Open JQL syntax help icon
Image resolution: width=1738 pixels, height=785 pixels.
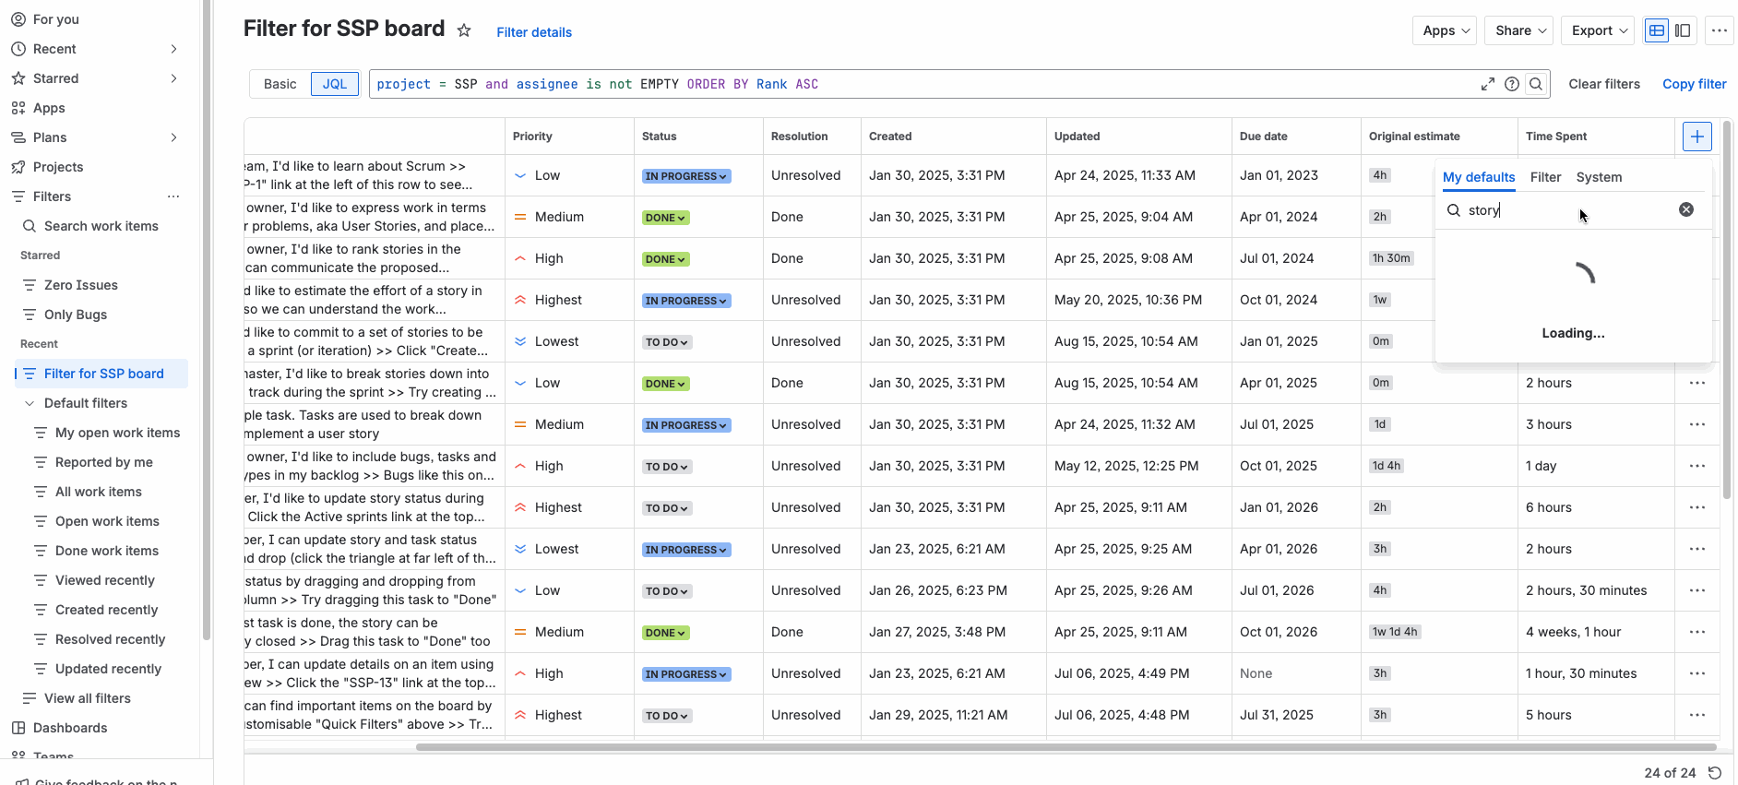click(1512, 84)
